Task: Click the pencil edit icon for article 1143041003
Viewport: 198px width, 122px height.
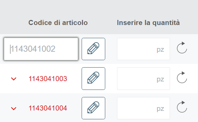Action: (93, 78)
